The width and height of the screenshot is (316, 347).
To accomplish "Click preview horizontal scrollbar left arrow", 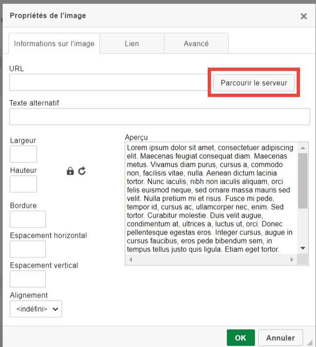I will pyautogui.click(x=131, y=260).
